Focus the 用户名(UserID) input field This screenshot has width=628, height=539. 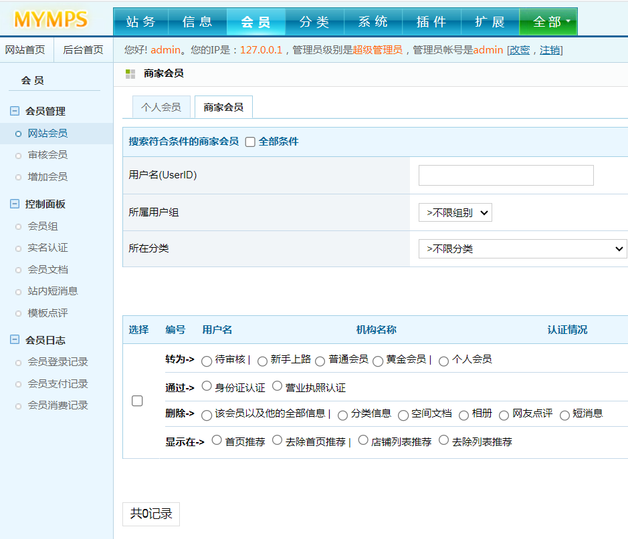tap(506, 175)
